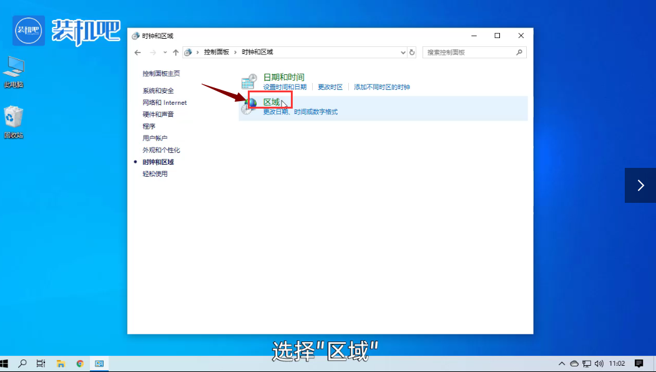This screenshot has height=372, width=656.
Task: Show hidden icons in system tray
Action: 561,363
